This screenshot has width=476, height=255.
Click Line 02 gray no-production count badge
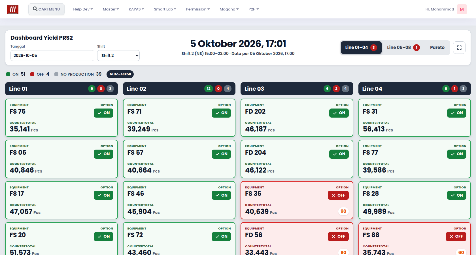[228, 89]
